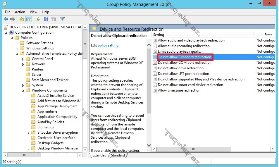Click settings list horizontal scrollbar right arrow

[273, 149]
